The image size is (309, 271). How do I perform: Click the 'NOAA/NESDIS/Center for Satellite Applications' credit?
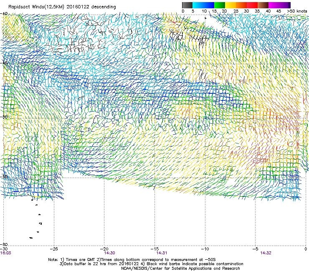180,268
